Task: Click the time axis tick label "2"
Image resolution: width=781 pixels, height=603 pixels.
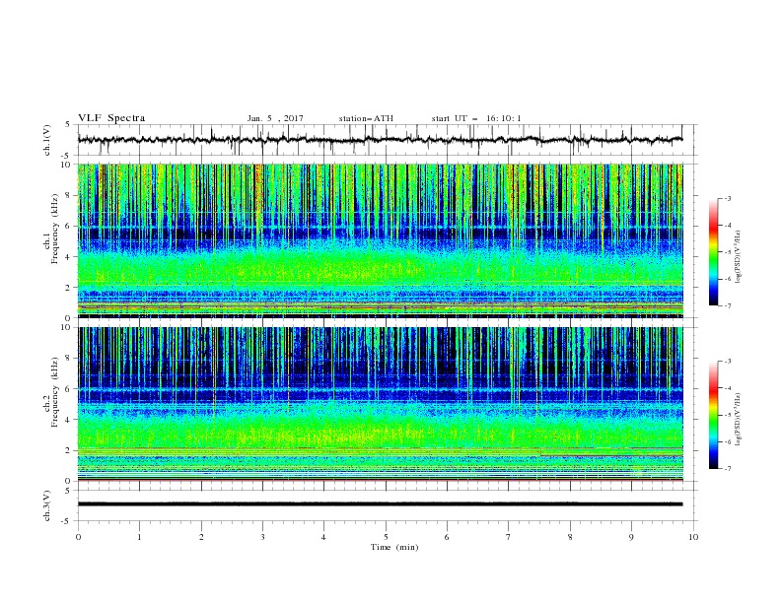Action: 201,537
